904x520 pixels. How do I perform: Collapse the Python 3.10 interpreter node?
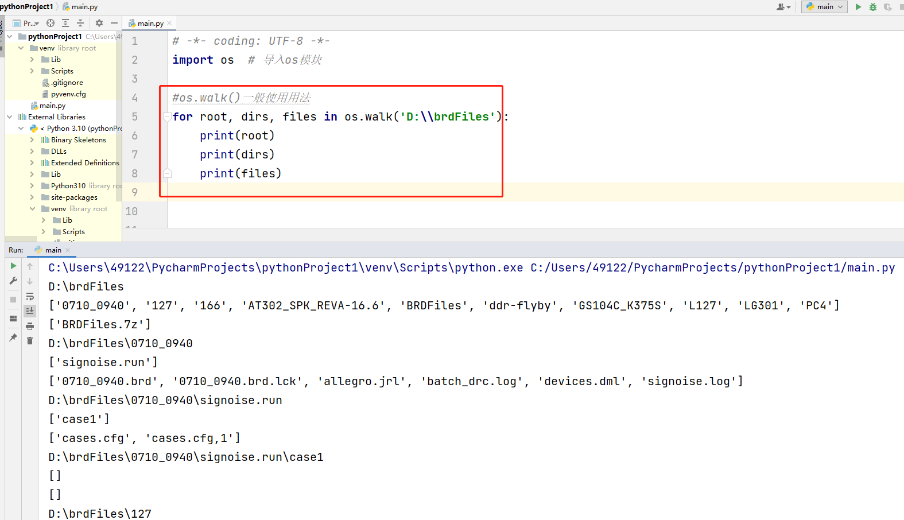pos(21,128)
